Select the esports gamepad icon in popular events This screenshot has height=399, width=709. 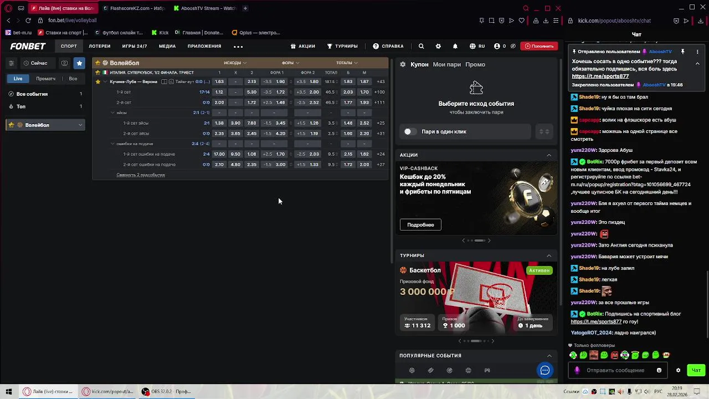point(487,370)
